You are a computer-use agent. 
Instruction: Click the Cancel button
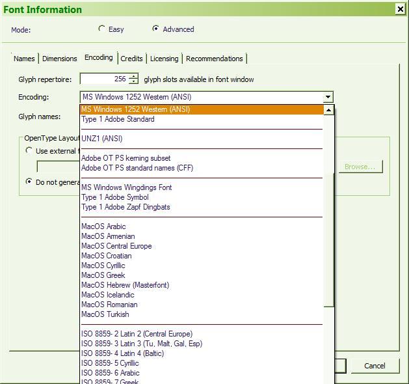pos(375,366)
